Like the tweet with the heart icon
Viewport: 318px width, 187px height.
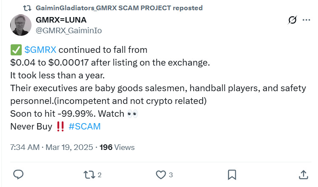[160, 174]
